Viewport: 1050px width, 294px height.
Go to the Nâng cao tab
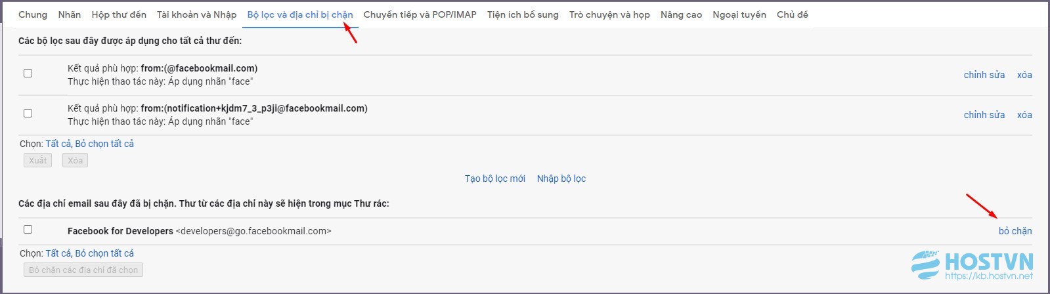[x=681, y=14]
